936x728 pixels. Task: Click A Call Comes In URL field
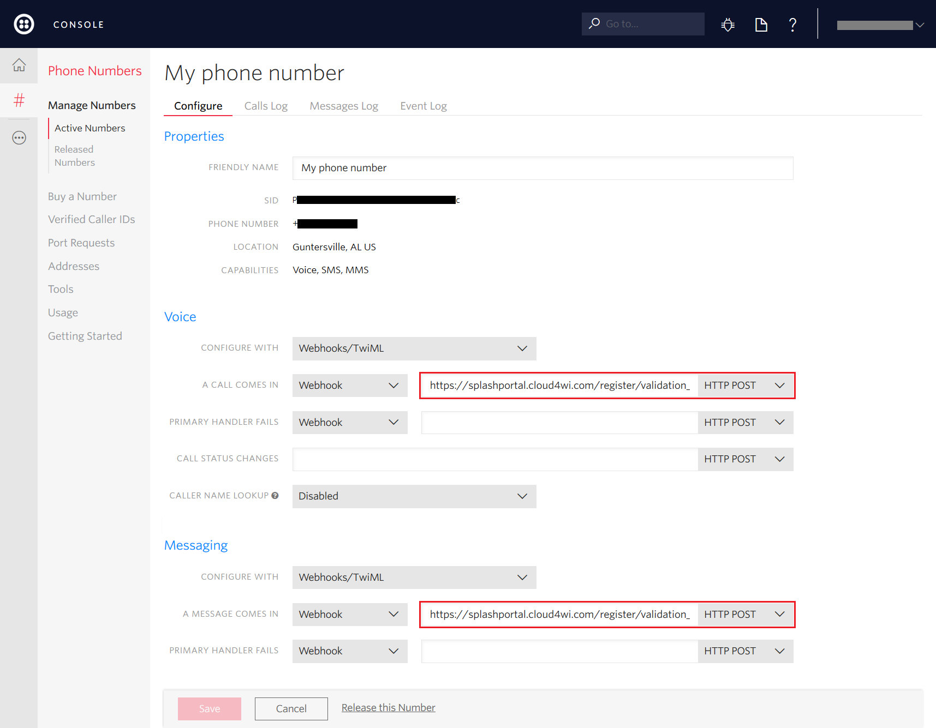(559, 386)
